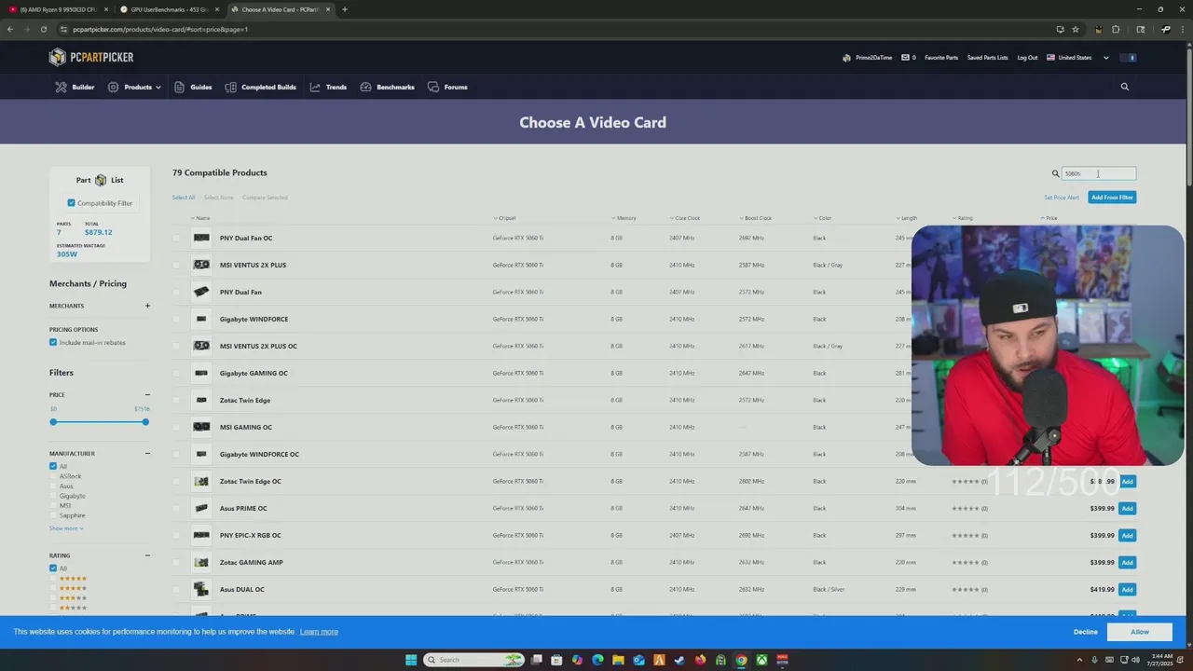1193x671 pixels.
Task: Uncheck Include mail-in rebates
Action: tap(53, 342)
